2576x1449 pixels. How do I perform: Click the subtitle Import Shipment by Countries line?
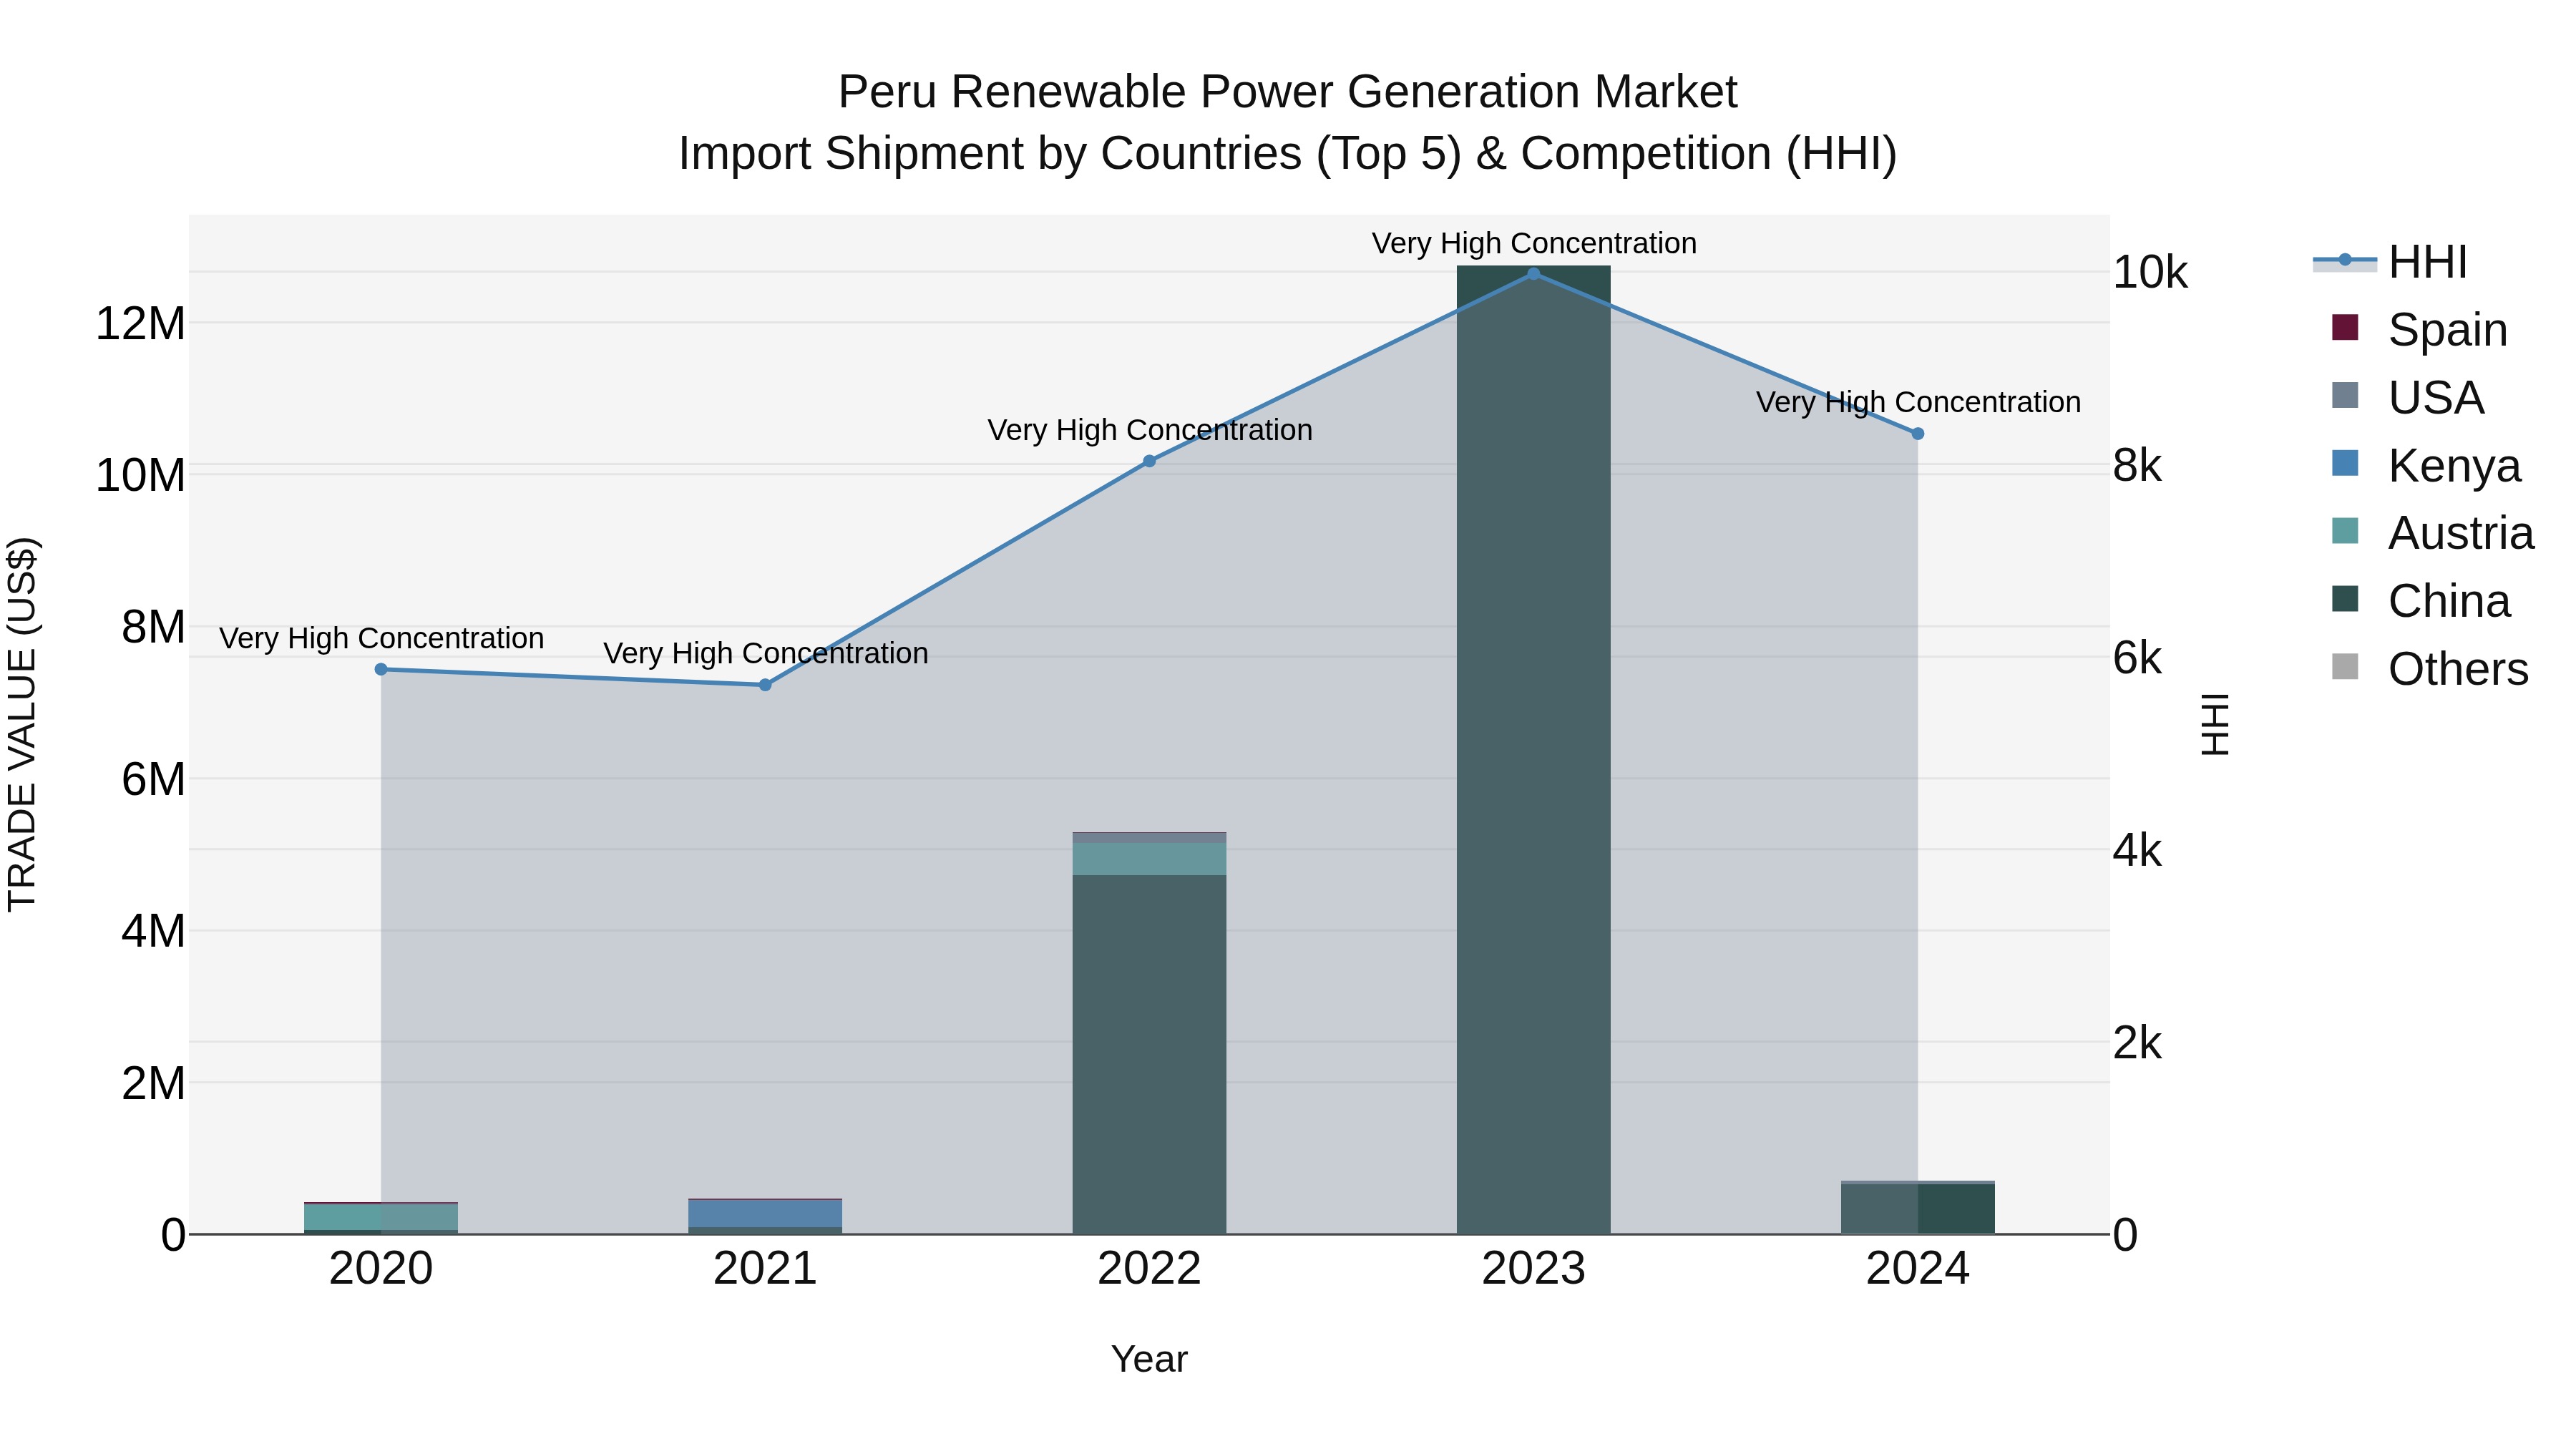coord(1288,154)
